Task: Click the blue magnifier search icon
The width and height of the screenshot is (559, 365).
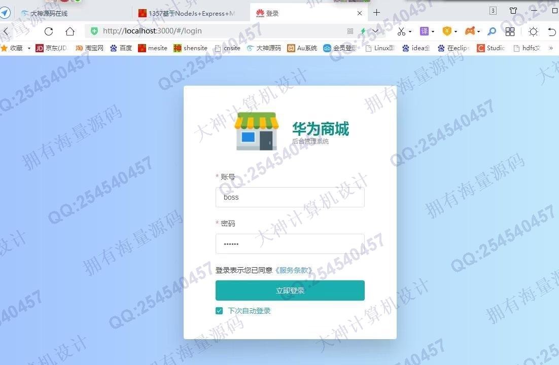Action: pos(492,31)
